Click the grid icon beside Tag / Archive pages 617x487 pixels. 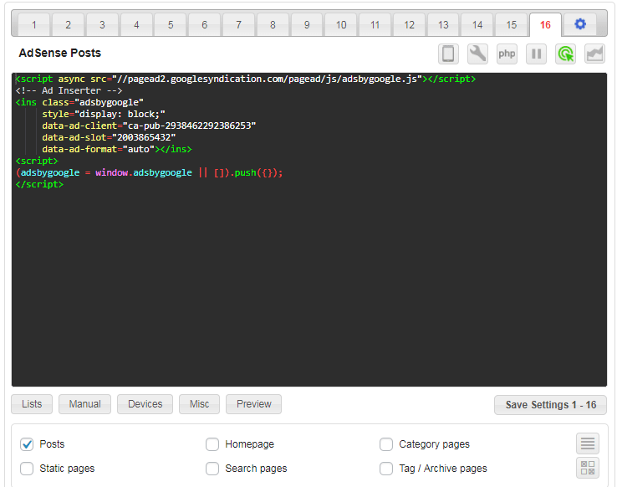tap(588, 468)
